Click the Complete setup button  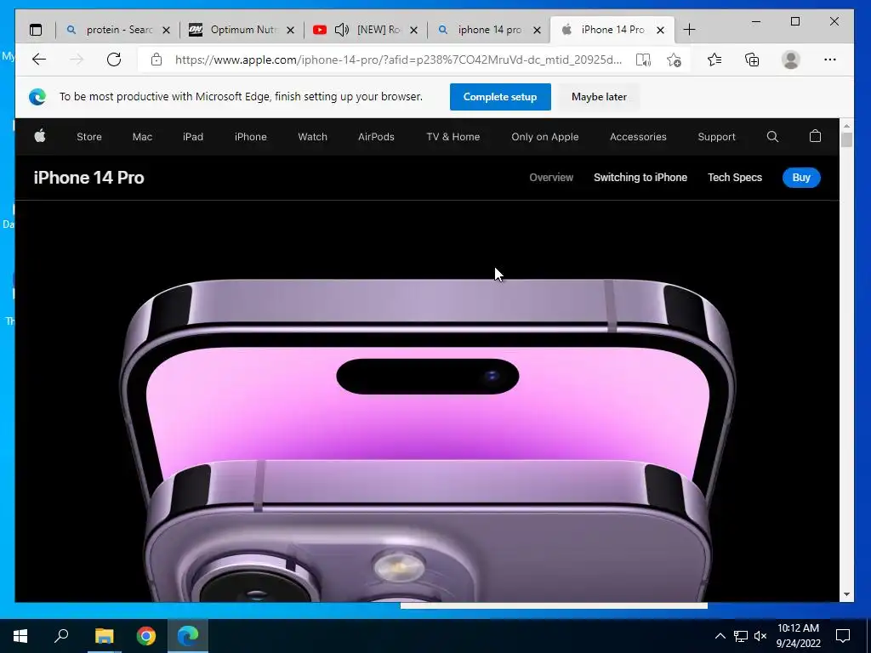click(500, 97)
